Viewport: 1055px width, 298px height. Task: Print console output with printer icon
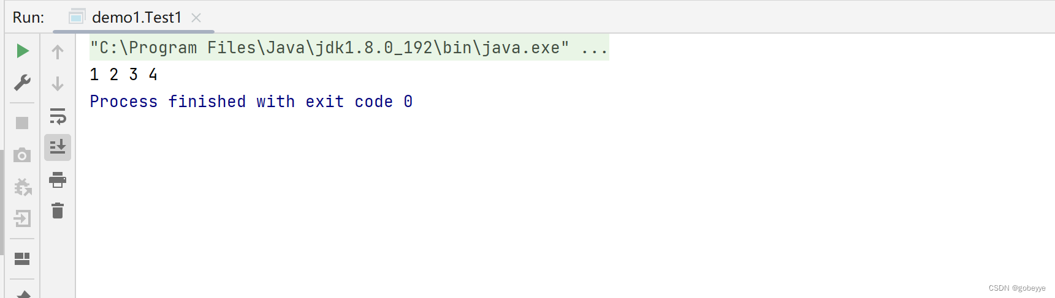pyautogui.click(x=58, y=180)
